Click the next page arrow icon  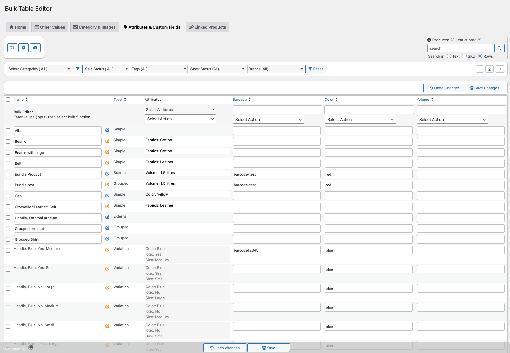click(x=500, y=69)
